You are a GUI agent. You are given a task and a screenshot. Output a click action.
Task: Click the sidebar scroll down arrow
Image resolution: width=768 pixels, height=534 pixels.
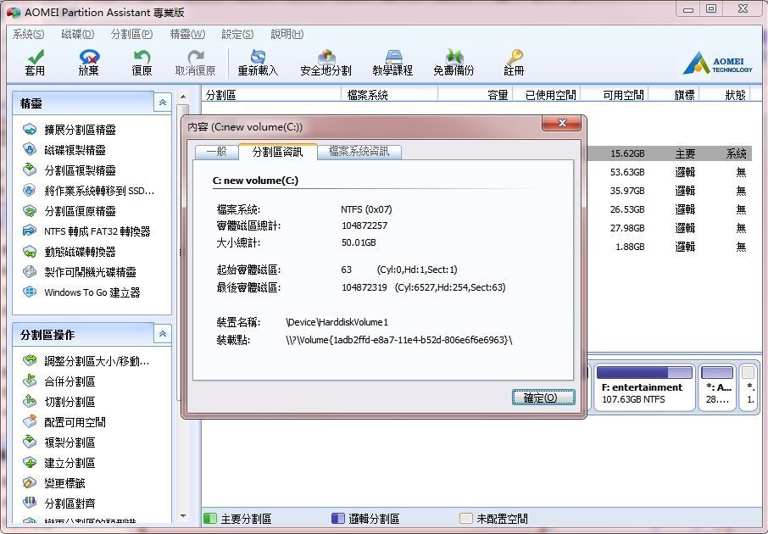[x=183, y=516]
